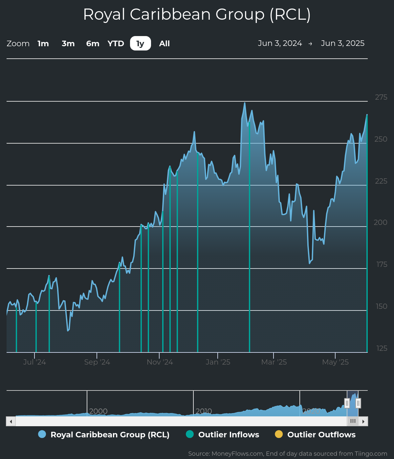Viewport: 394px width, 459px height.
Task: Select the 3m zoom range
Action: (68, 44)
